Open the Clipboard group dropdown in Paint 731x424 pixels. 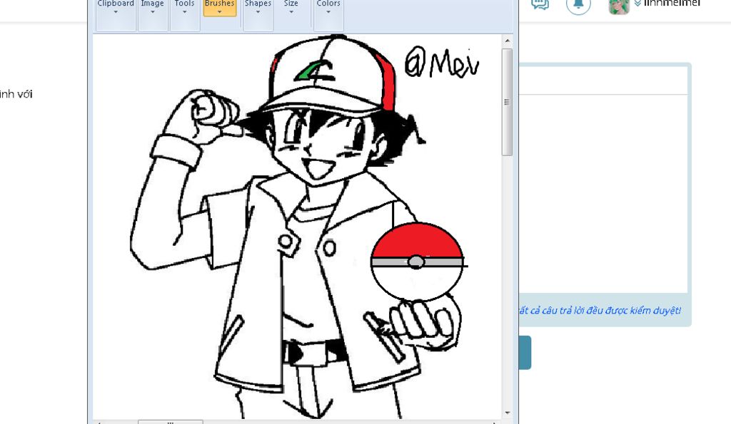point(116,14)
